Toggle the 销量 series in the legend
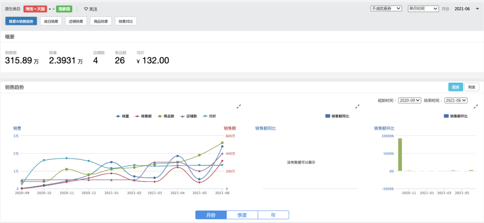The height and width of the screenshot is (223, 484). click(x=122, y=116)
